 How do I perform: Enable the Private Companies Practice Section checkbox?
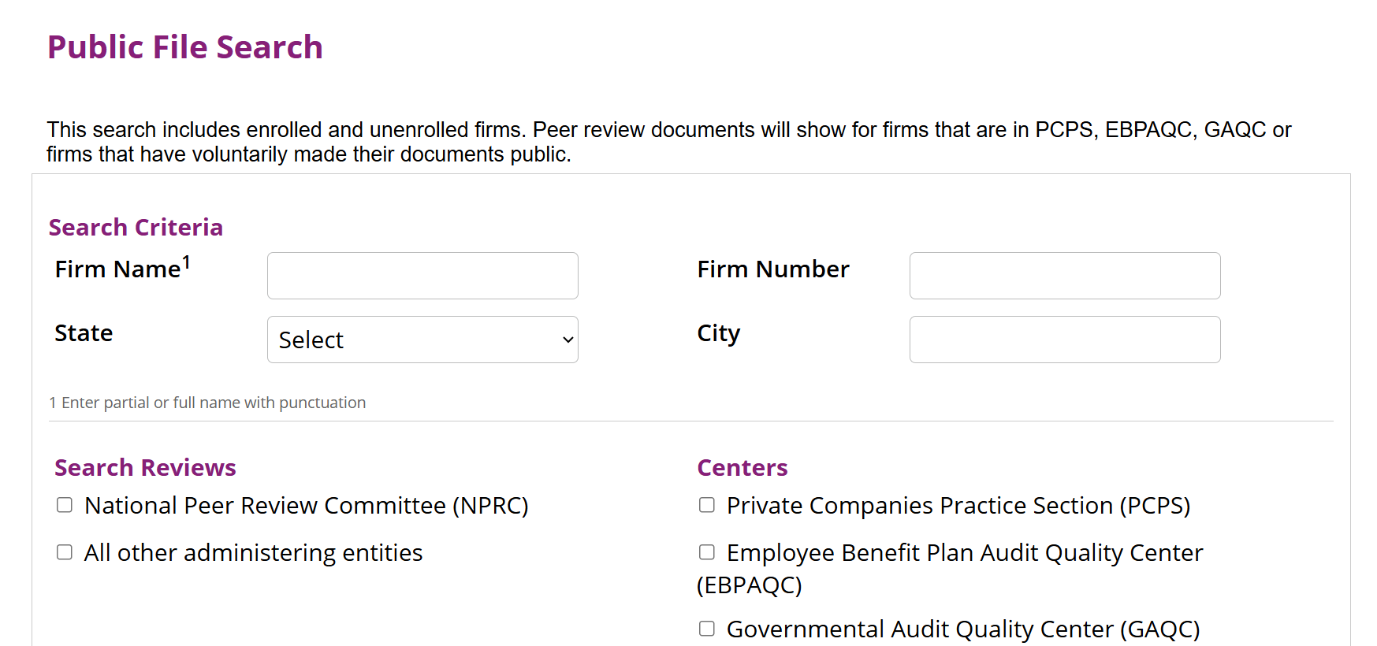tap(707, 505)
